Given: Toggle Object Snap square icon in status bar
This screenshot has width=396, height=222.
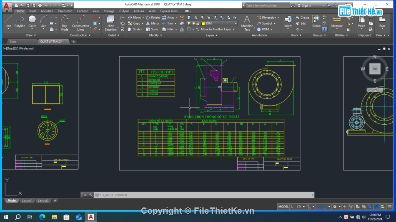Looking at the screenshot, I should pos(325,207).
